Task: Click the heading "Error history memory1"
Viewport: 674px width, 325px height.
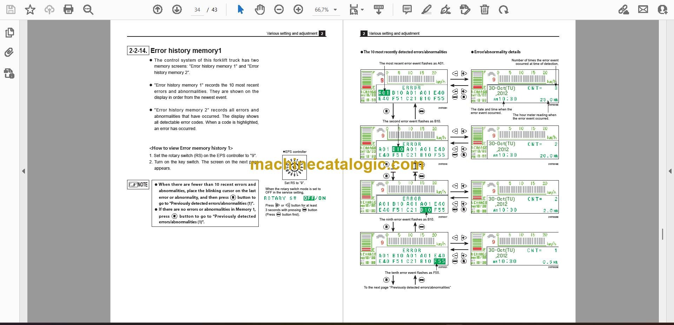Action: [x=186, y=50]
